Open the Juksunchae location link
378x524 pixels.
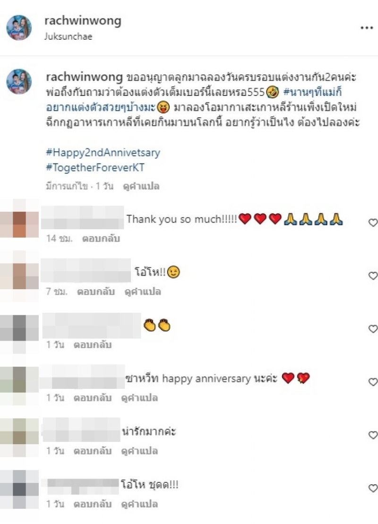tap(68, 36)
